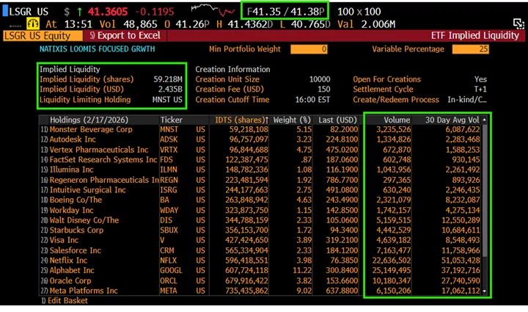Click the scrollbar up arrow in holdings table
The image size is (528, 312).
[x=484, y=120]
